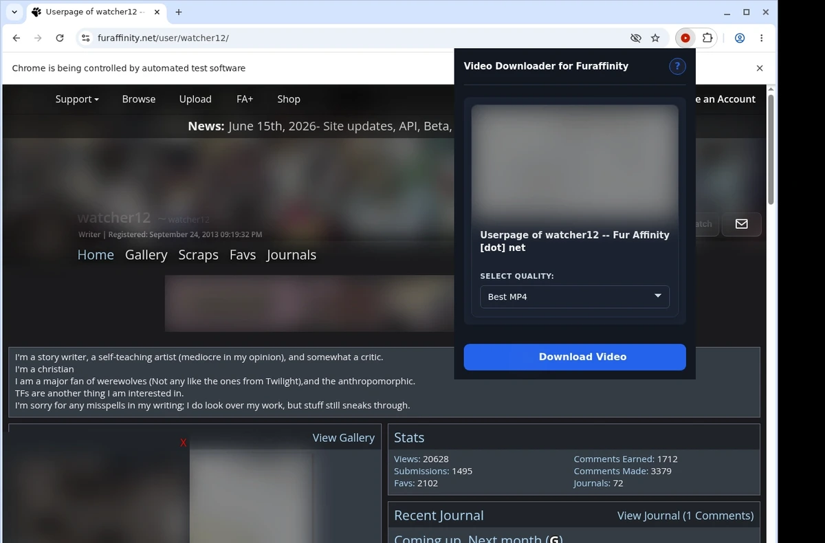Switch to the Favs tab
The width and height of the screenshot is (825, 543).
(243, 255)
